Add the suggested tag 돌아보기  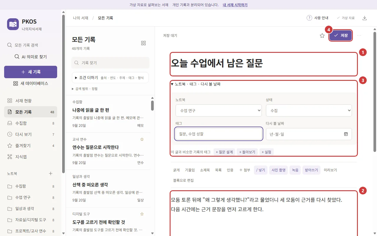247,152
